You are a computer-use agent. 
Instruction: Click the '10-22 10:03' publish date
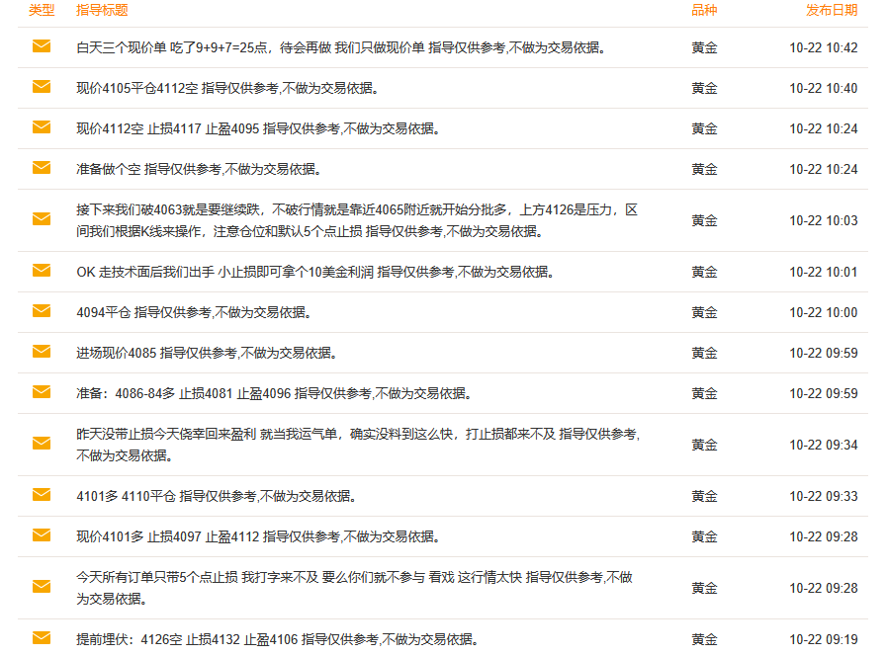coord(823,220)
